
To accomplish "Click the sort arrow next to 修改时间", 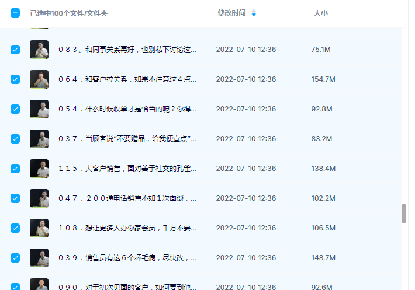I will [254, 13].
